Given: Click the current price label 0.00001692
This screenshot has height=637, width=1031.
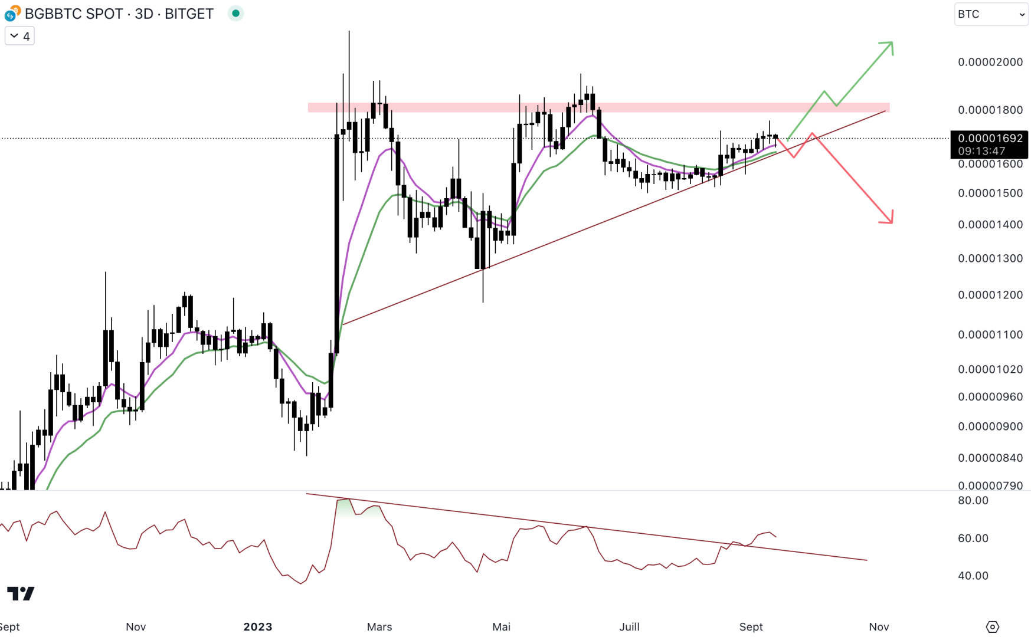Looking at the screenshot, I should point(990,145).
